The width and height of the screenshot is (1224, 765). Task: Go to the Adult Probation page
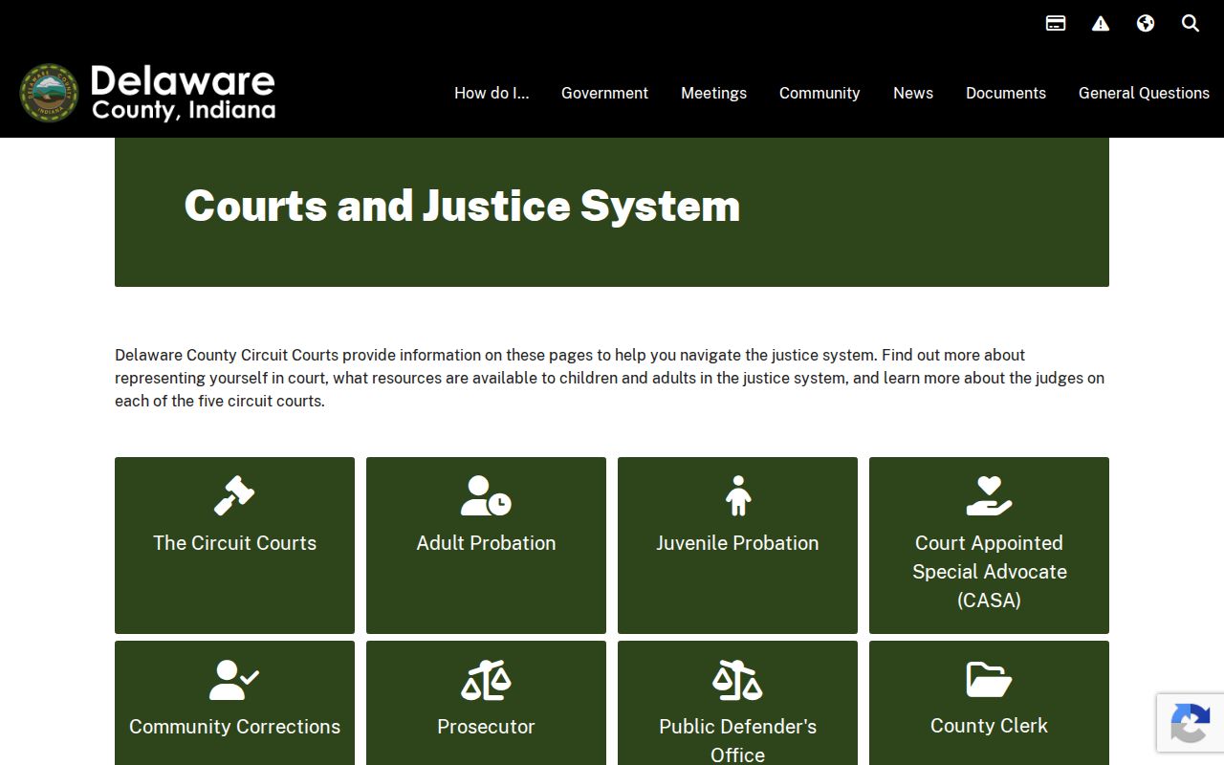(486, 543)
